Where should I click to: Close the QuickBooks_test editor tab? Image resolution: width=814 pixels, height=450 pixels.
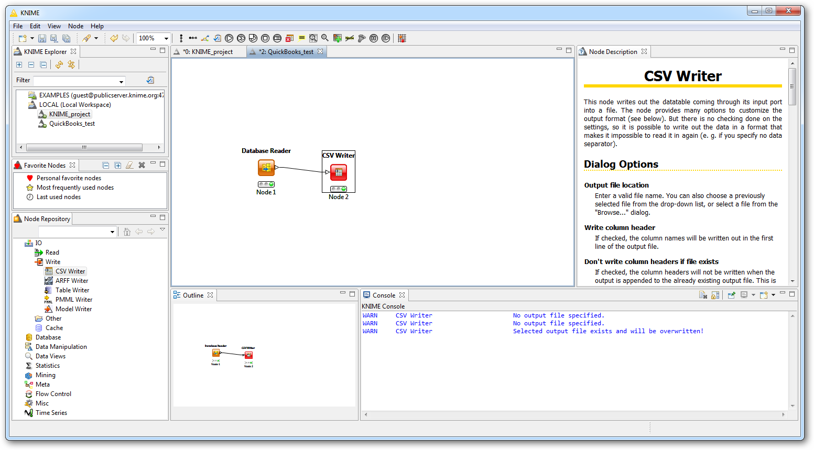[x=320, y=51]
